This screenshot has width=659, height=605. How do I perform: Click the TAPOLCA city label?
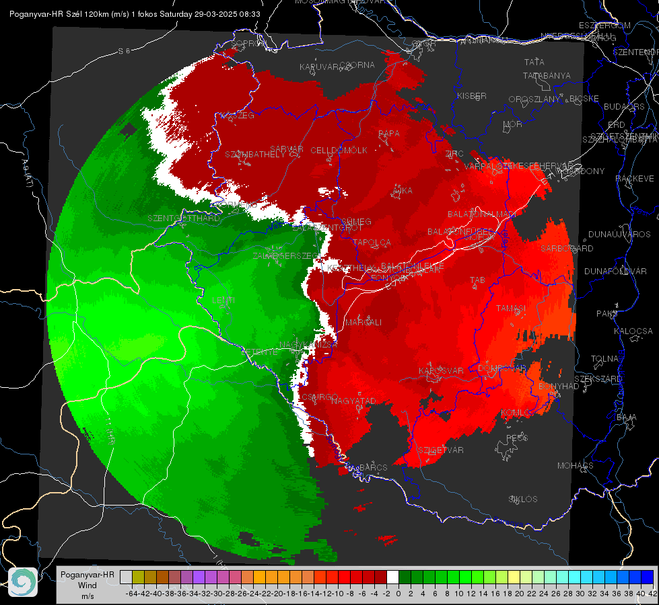pyautogui.click(x=372, y=243)
